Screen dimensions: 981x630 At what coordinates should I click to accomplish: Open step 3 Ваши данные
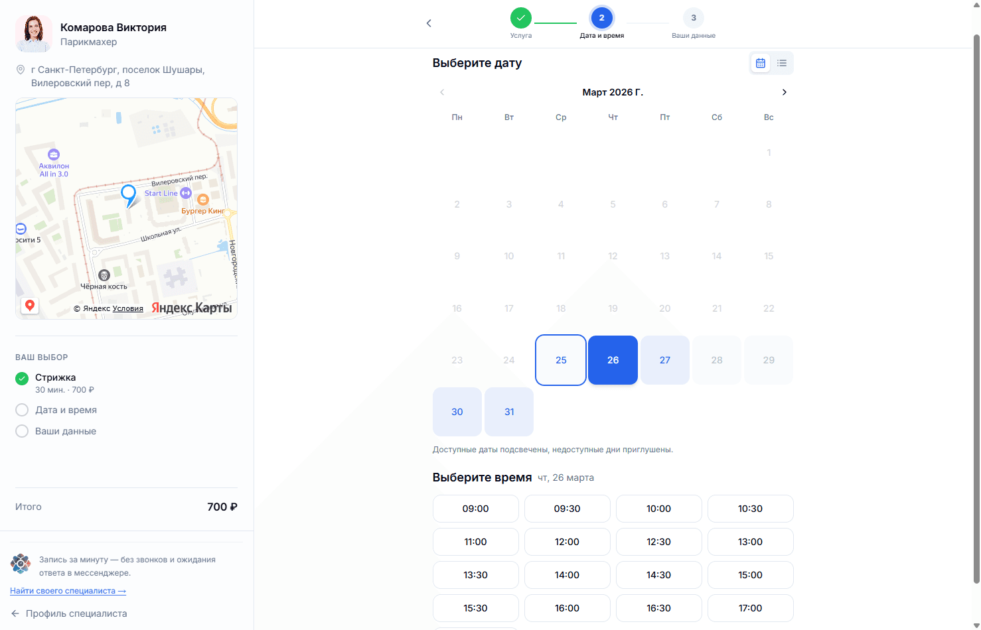[694, 18]
